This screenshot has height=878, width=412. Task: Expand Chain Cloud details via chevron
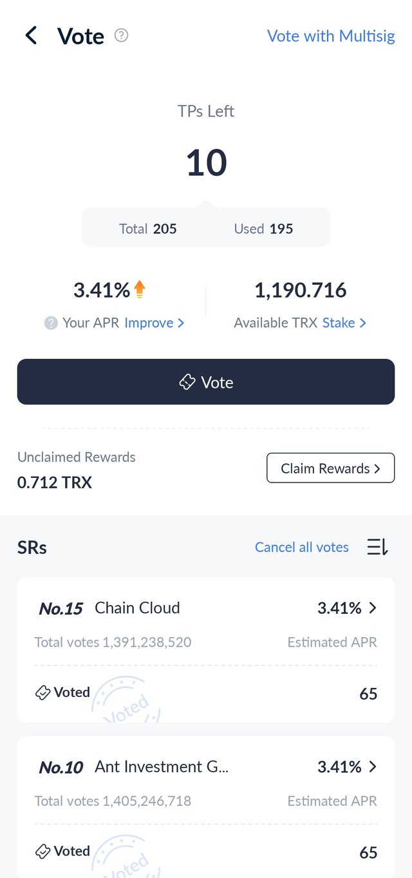(373, 608)
